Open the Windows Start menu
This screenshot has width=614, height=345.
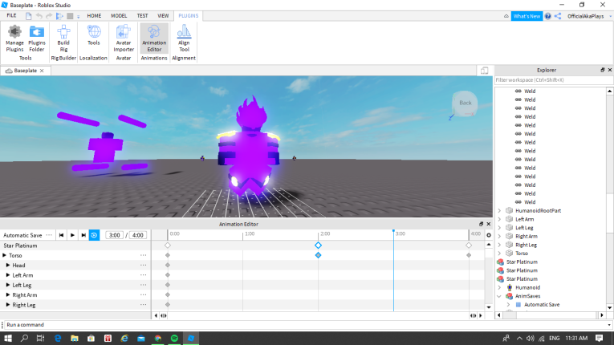(8, 338)
